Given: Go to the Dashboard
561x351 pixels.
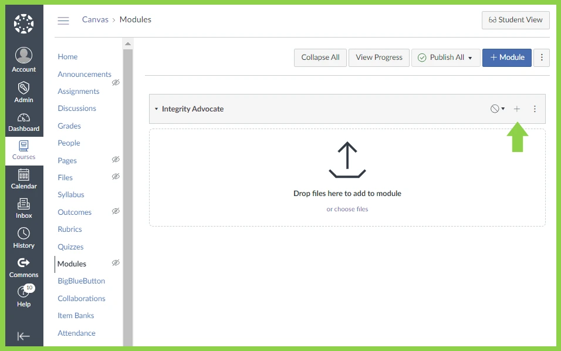Looking at the screenshot, I should pyautogui.click(x=23, y=122).
